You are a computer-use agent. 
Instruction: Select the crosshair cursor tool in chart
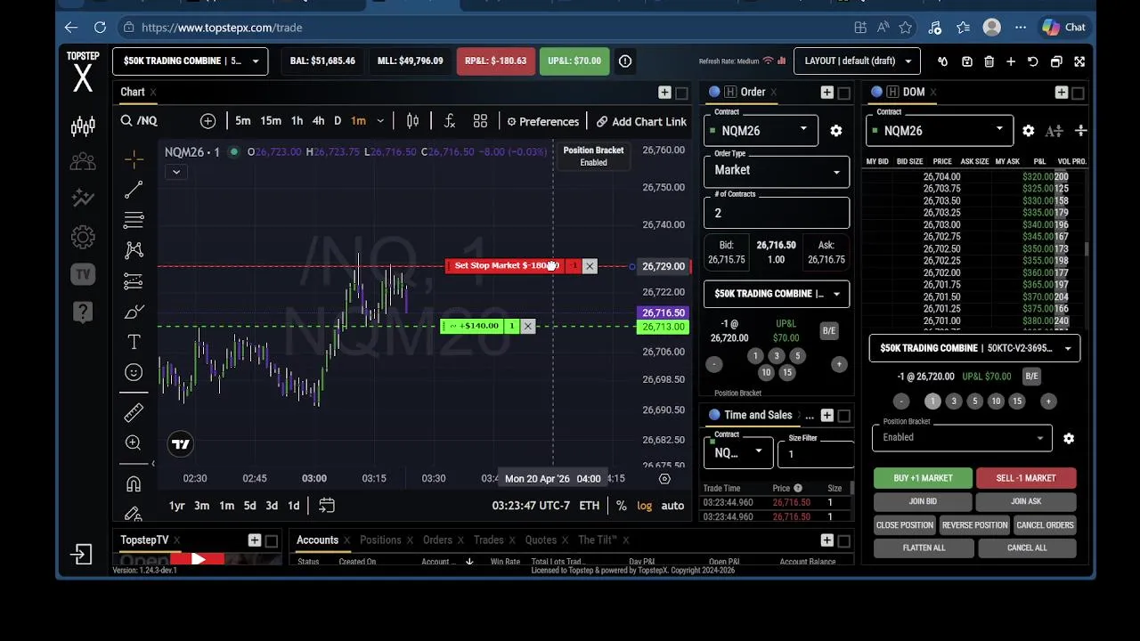tap(134, 159)
